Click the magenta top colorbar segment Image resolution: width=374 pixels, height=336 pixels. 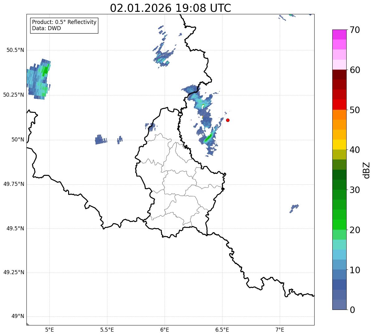point(339,35)
